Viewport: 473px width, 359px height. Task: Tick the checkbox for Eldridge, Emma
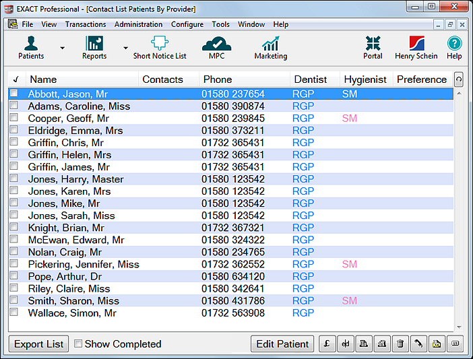14,129
